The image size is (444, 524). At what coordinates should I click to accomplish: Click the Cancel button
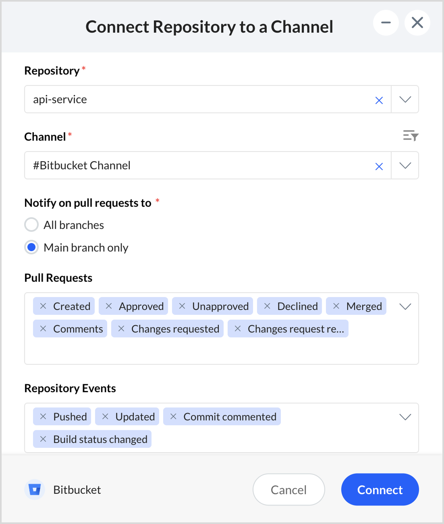click(288, 490)
